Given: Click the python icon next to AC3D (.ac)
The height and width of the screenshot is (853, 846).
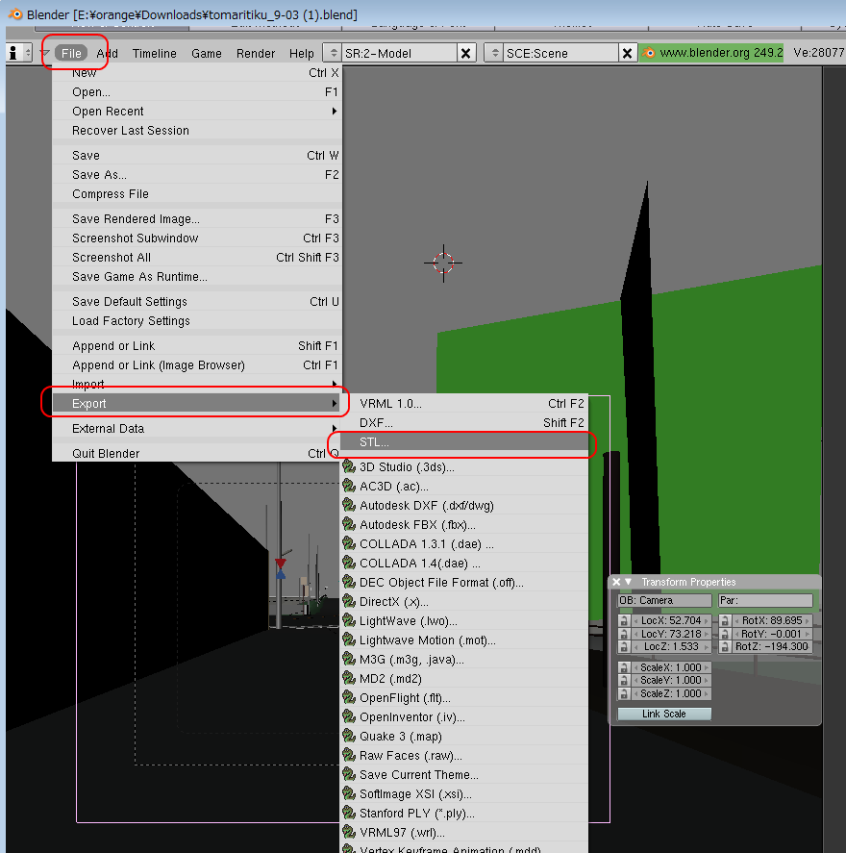Looking at the screenshot, I should point(349,486).
